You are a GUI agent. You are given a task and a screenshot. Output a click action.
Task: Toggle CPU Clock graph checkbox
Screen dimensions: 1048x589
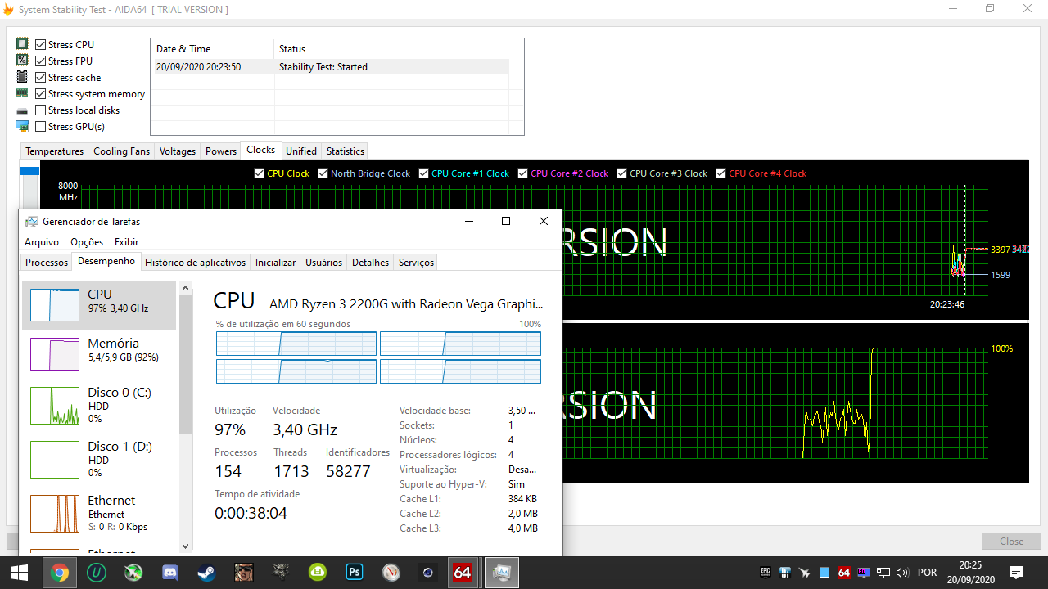[260, 173]
